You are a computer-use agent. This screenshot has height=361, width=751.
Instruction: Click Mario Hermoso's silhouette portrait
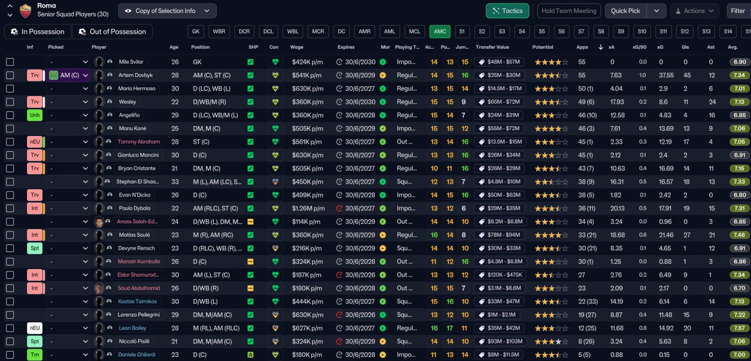(x=99, y=88)
